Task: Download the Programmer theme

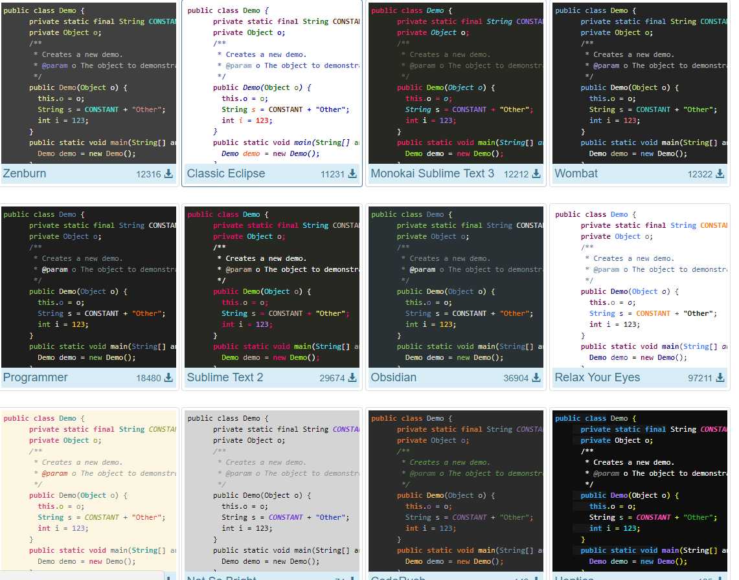Action: click(168, 378)
